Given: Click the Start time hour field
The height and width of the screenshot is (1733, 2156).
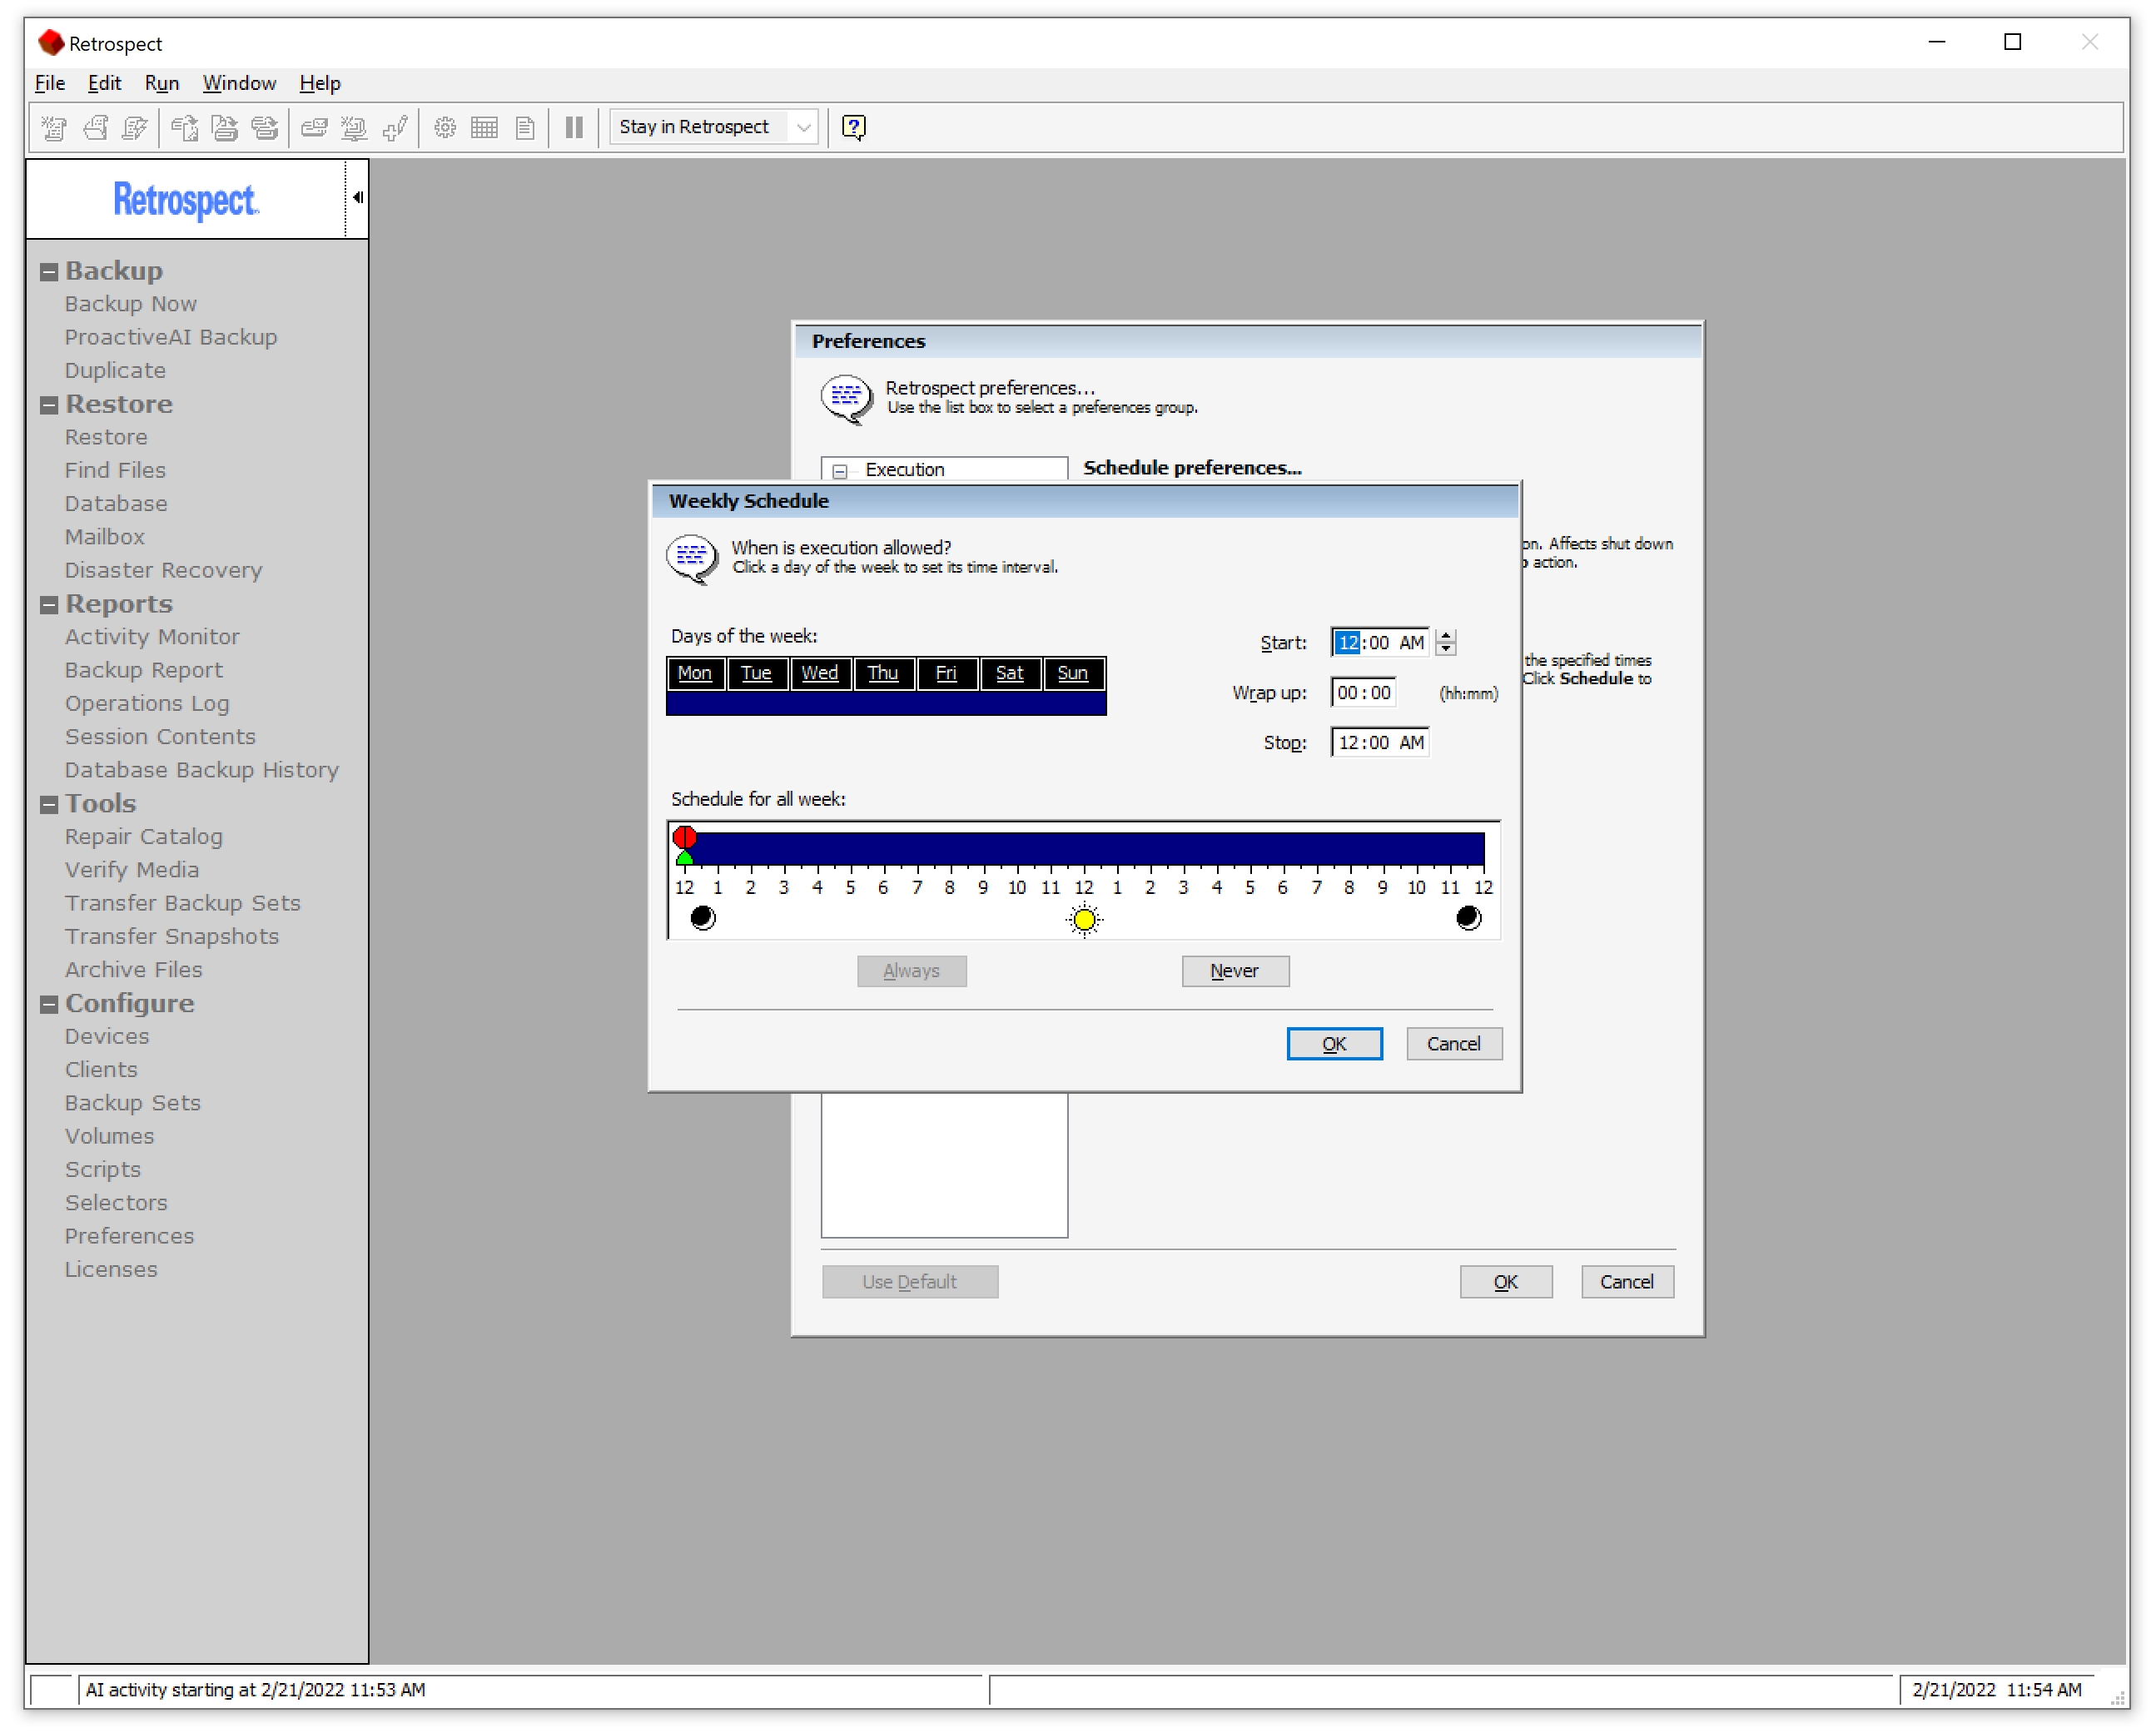Looking at the screenshot, I should pos(1348,643).
